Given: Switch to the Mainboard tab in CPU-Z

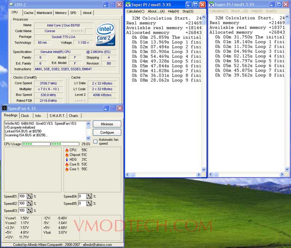Looking at the screenshot, I should pos(44,13).
